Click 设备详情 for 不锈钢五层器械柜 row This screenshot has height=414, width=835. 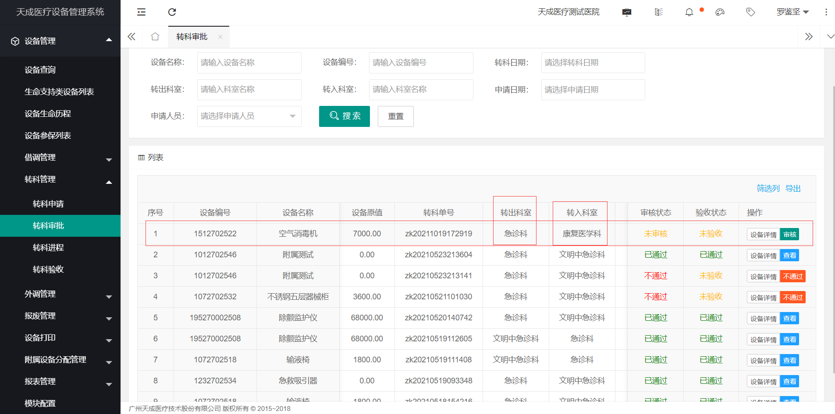coord(763,298)
